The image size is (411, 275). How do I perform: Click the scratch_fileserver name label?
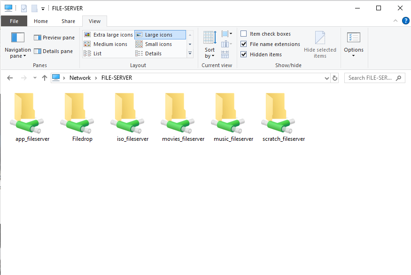click(284, 139)
